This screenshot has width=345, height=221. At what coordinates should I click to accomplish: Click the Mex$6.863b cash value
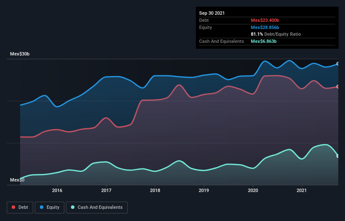[x=263, y=41]
